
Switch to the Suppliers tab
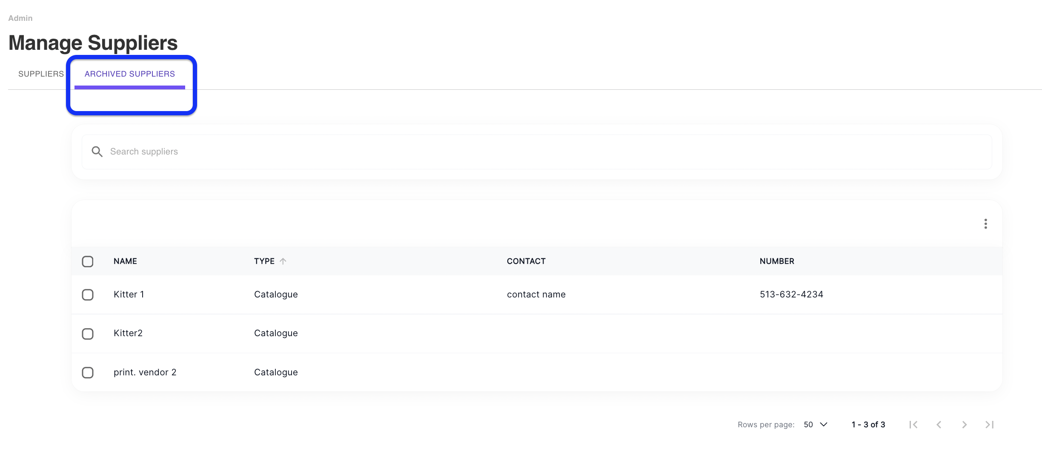[41, 74]
